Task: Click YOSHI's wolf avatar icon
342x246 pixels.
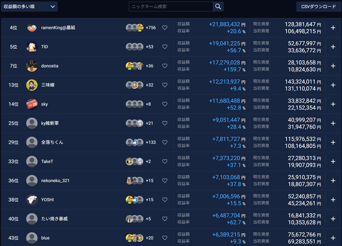Action: click(32, 200)
